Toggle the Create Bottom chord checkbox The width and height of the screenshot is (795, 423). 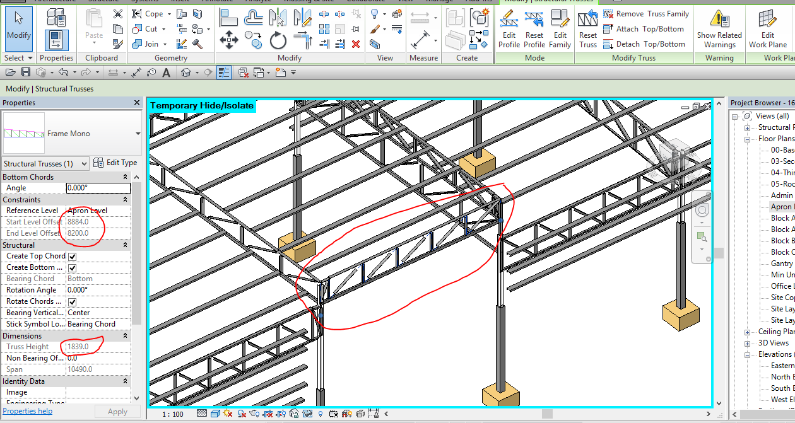click(x=72, y=268)
